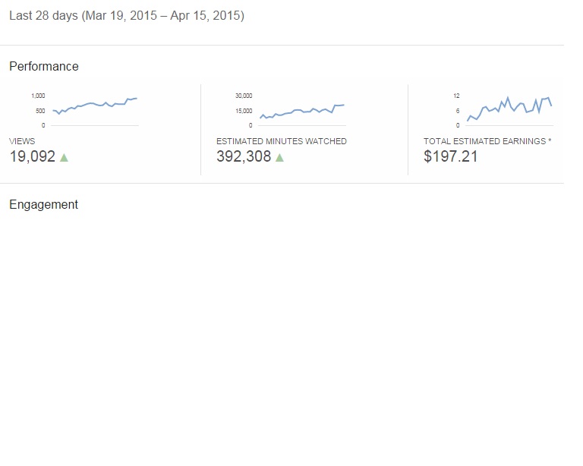Screen dimensions: 583x466
Task: Click the 19,092 views total
Action: 33,156
